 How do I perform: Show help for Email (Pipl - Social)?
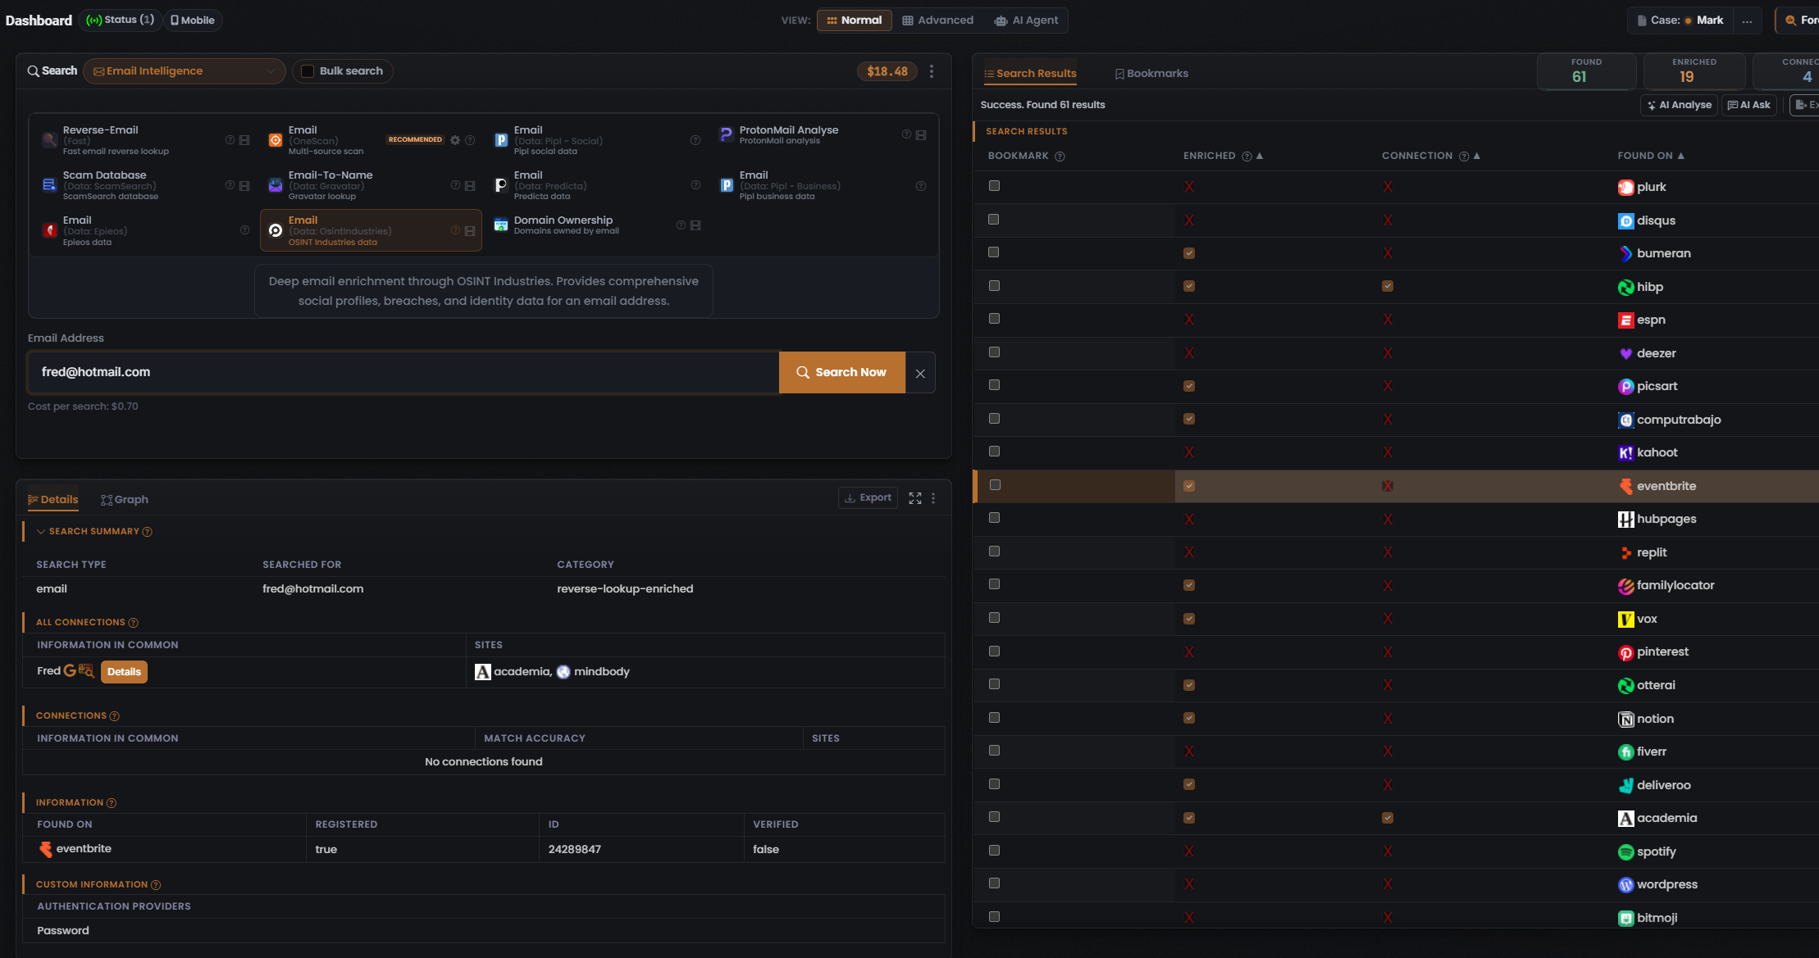click(x=695, y=140)
